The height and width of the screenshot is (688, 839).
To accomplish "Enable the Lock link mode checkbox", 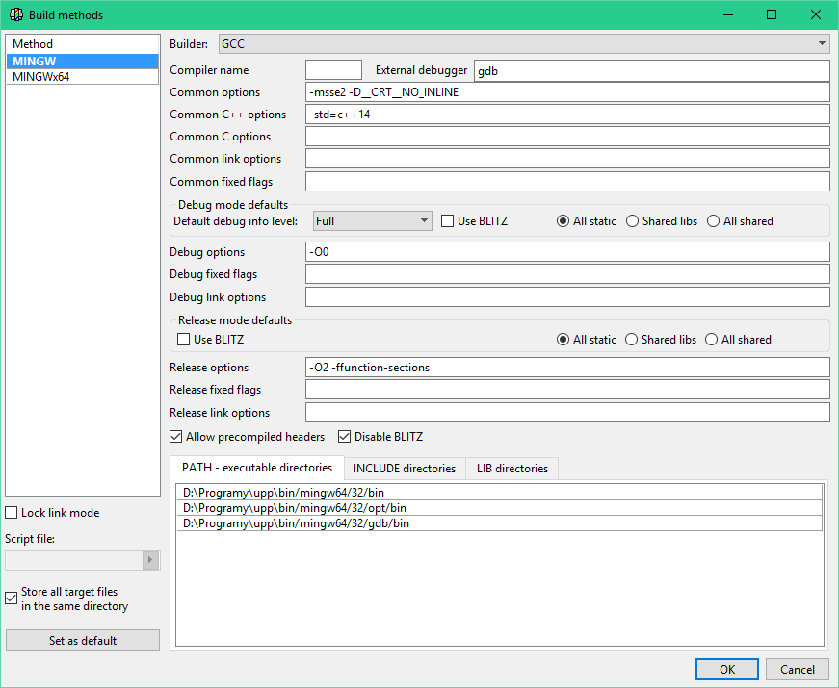I will point(12,513).
